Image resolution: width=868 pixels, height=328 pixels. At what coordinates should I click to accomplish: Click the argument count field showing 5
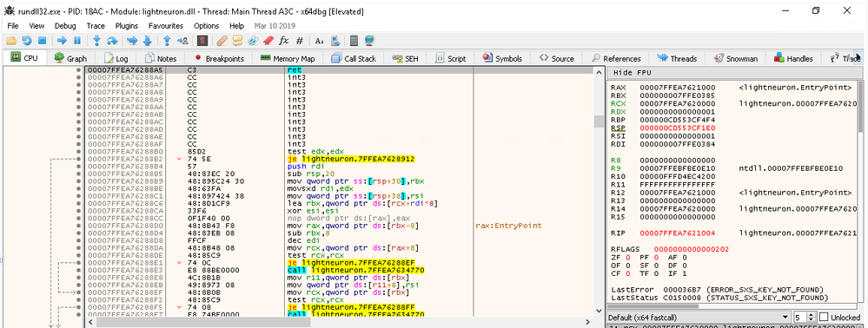pyautogui.click(x=800, y=317)
